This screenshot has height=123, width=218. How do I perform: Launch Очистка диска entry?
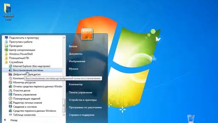tap(22, 90)
